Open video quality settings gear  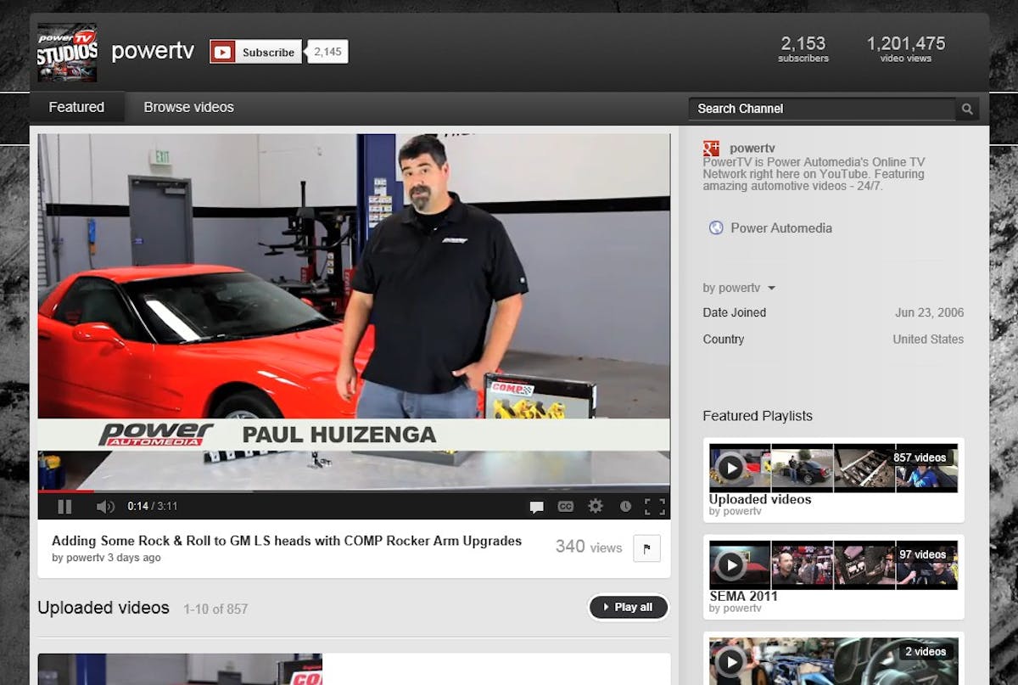[596, 506]
